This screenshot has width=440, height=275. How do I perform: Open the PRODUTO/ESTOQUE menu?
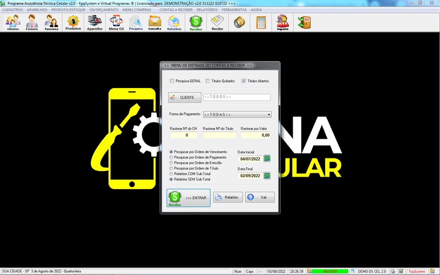pyautogui.click(x=68, y=9)
